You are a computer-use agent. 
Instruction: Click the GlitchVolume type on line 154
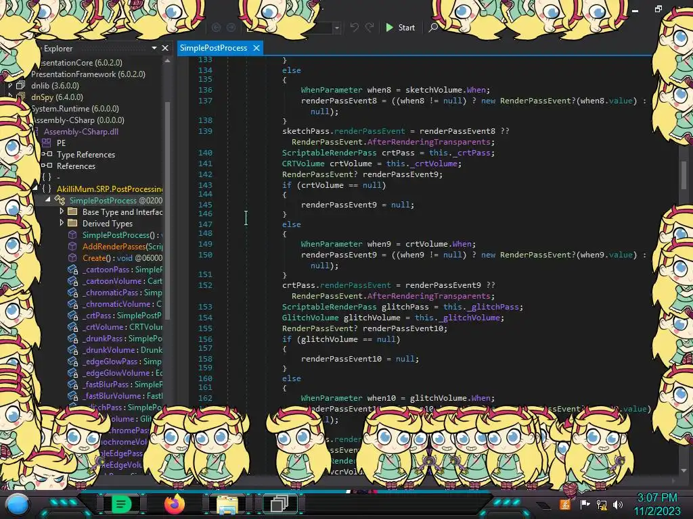point(310,318)
